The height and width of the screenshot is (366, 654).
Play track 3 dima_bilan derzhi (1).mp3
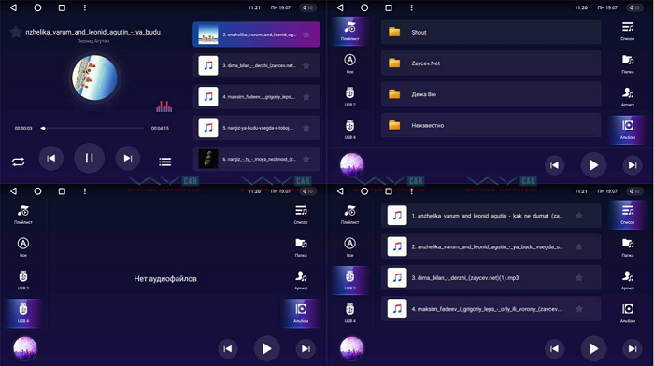(x=490, y=277)
